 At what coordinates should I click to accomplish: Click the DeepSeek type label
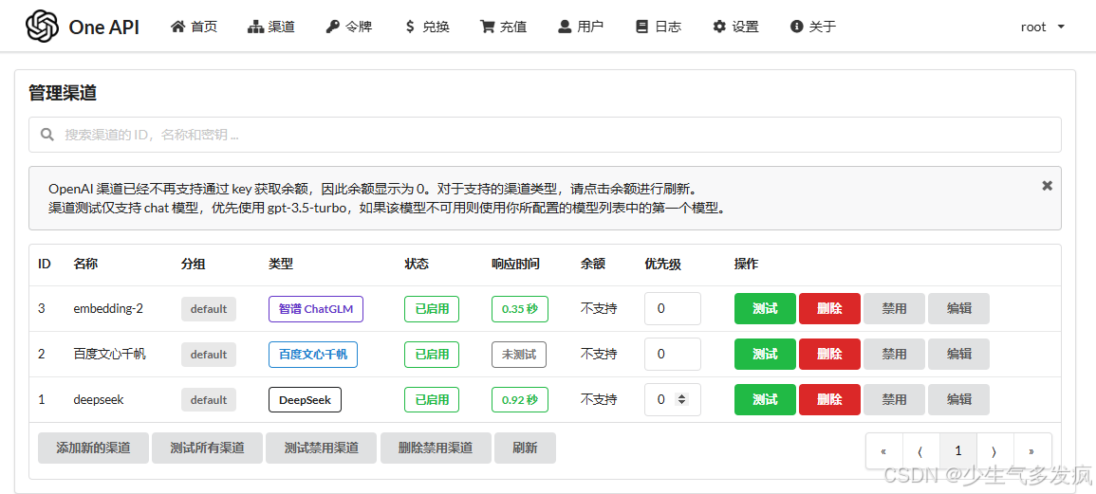(305, 400)
